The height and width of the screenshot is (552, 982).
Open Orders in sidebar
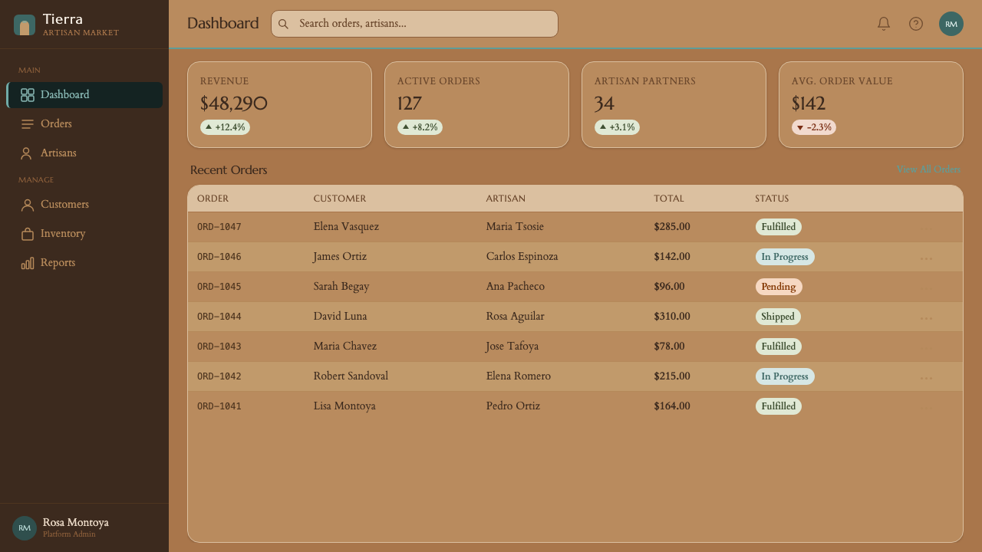point(84,124)
